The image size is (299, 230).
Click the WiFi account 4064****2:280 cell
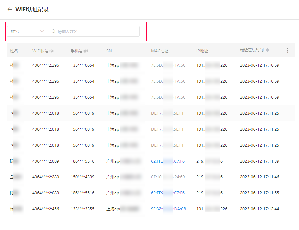tap(46, 177)
